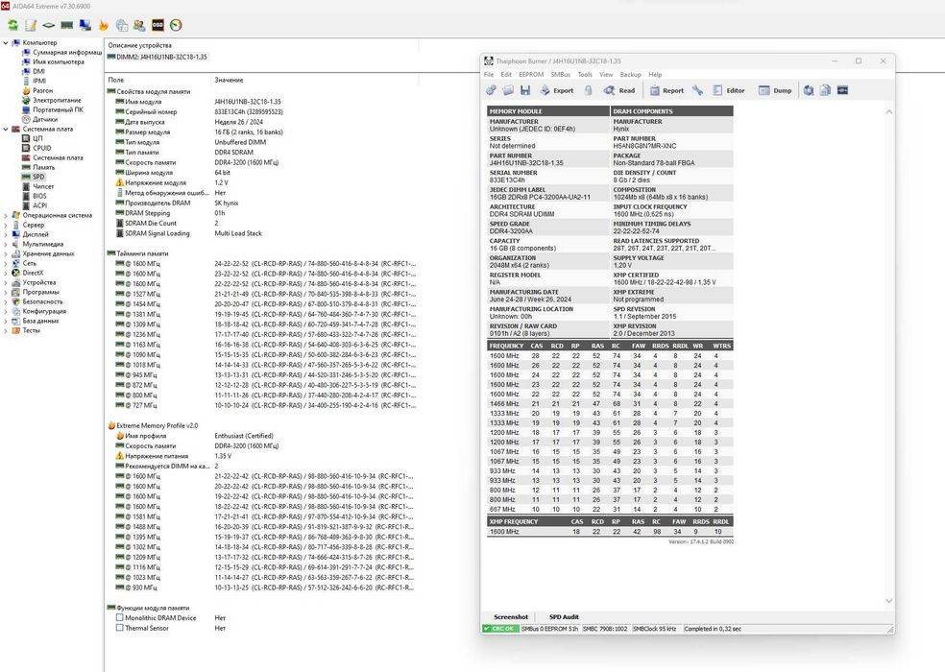Screen dimensions: 945x672
Task: Select Чипсет in the AIDA64 tree
Action: tap(43, 186)
